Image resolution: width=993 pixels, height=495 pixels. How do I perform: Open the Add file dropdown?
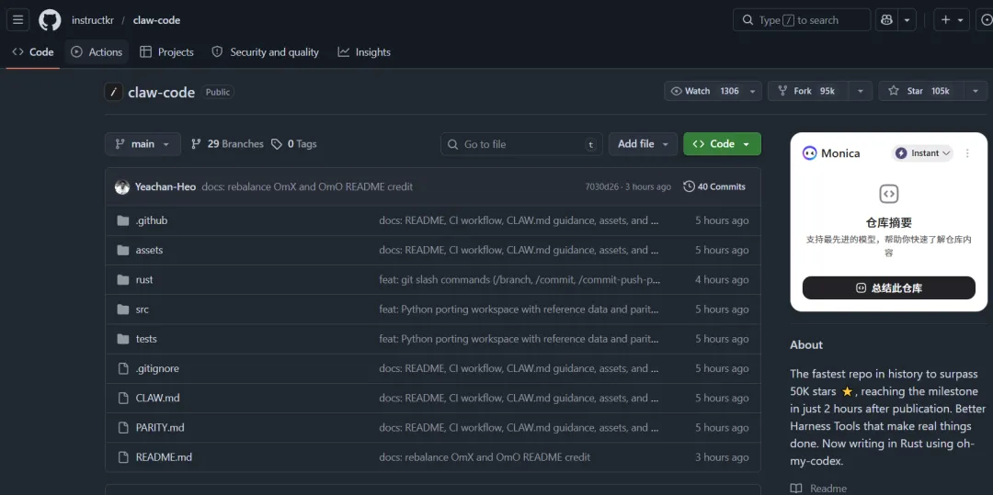(x=643, y=144)
